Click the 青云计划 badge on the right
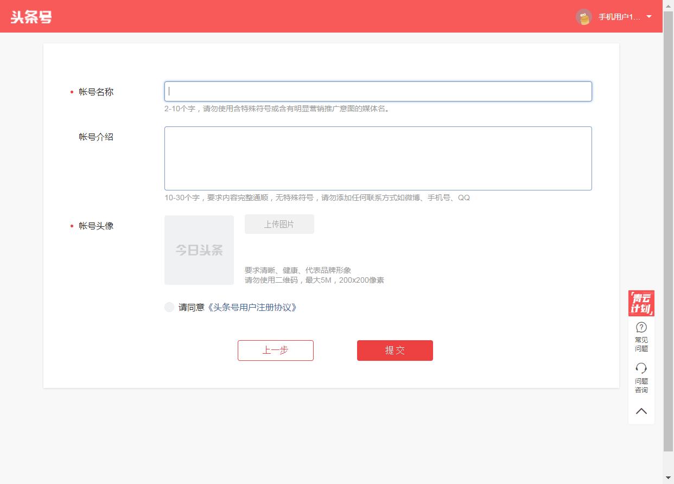 point(641,303)
